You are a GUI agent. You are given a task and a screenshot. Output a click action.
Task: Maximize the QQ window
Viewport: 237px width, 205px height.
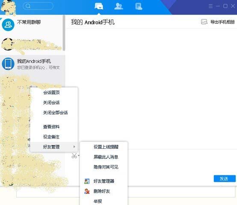coord(225,6)
